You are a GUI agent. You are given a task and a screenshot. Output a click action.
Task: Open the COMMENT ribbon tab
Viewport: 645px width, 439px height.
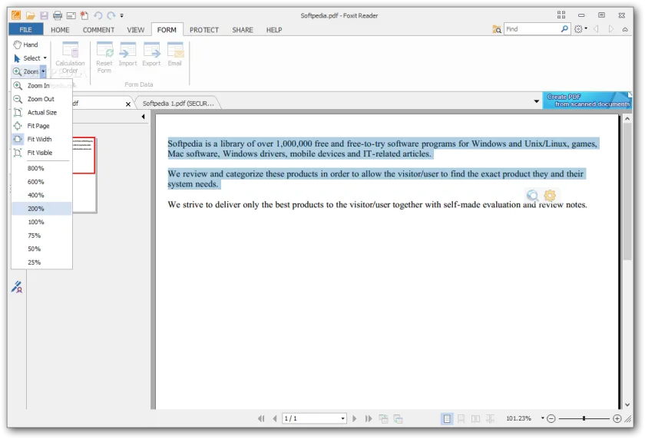pos(98,30)
